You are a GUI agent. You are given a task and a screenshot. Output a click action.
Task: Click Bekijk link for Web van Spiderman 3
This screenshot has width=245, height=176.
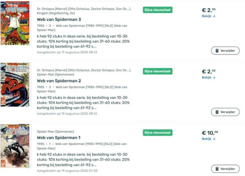209,16
